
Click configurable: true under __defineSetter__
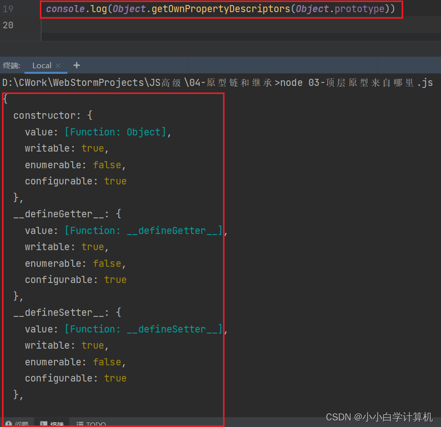[x=76, y=378]
